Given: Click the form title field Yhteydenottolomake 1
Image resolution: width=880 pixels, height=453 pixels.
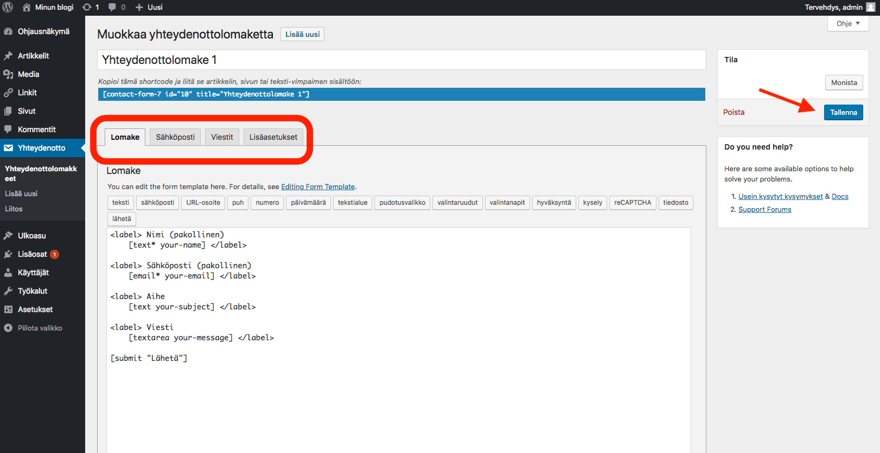Looking at the screenshot, I should 401,60.
